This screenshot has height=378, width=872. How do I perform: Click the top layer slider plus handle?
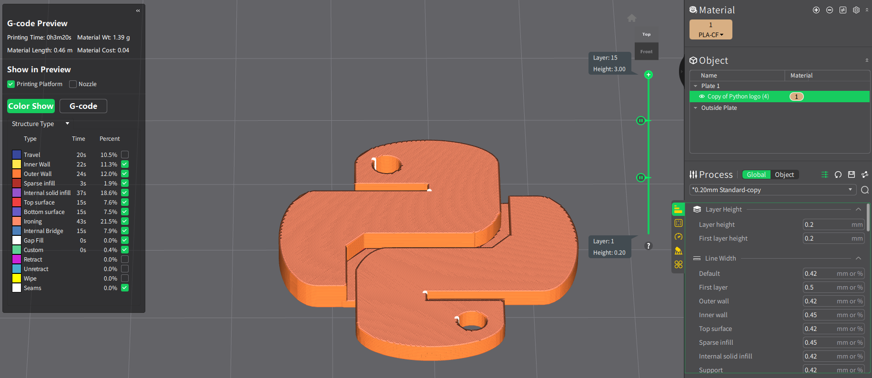[649, 75]
